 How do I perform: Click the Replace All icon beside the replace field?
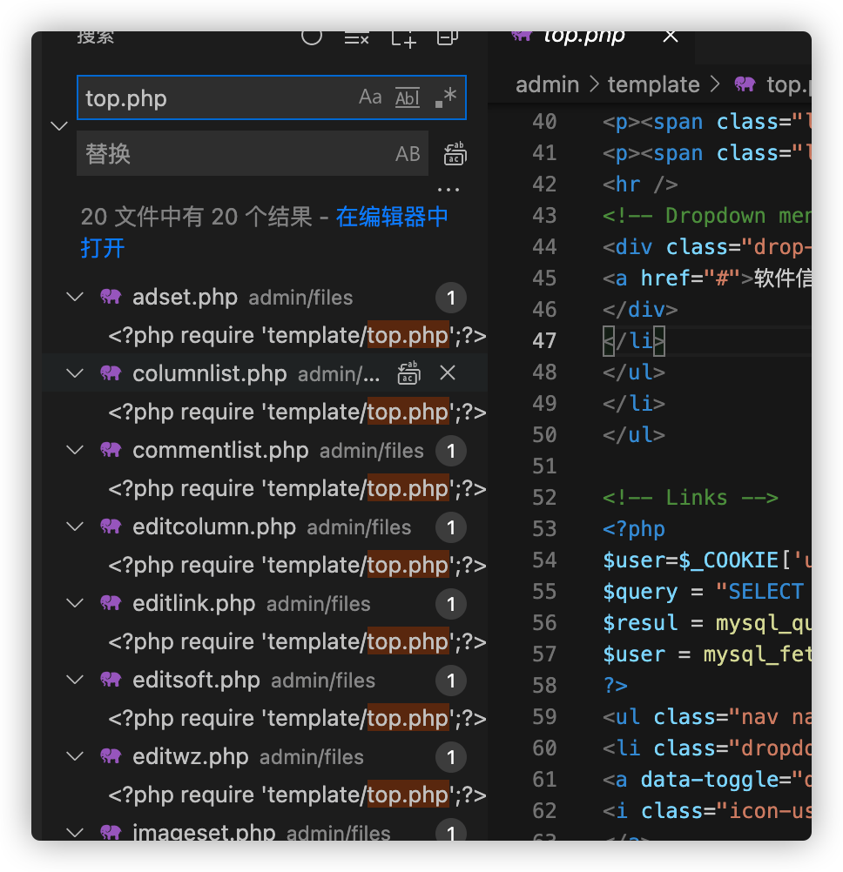click(455, 154)
